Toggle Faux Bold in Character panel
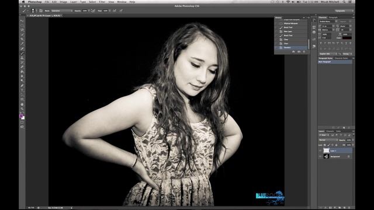Image resolution: width=374 pixels, height=210 pixels. pyautogui.click(x=321, y=43)
